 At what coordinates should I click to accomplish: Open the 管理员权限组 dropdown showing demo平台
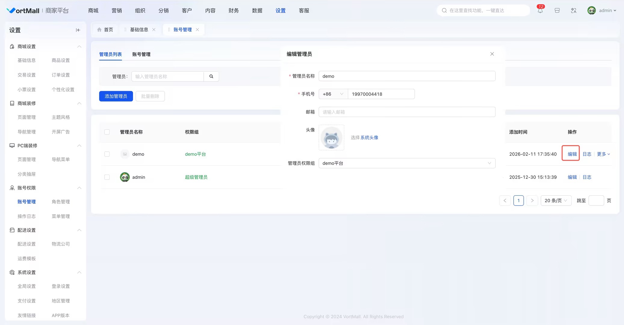point(407,163)
